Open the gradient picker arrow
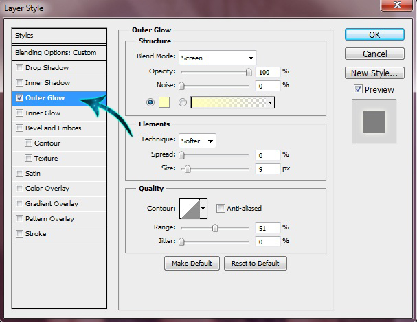The height and width of the screenshot is (322, 417). [x=271, y=102]
